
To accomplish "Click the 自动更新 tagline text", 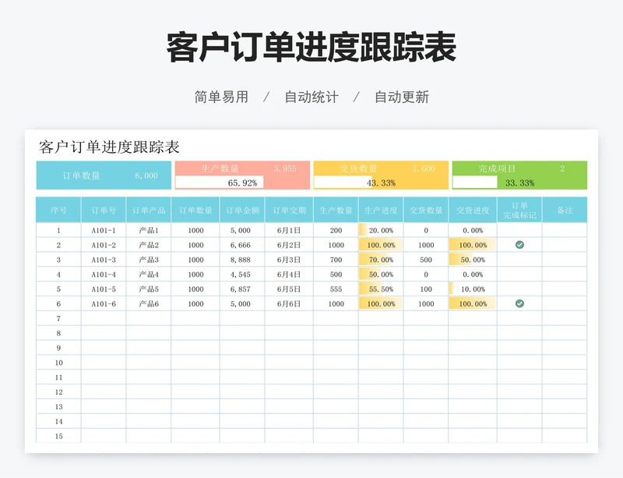I will pos(402,97).
